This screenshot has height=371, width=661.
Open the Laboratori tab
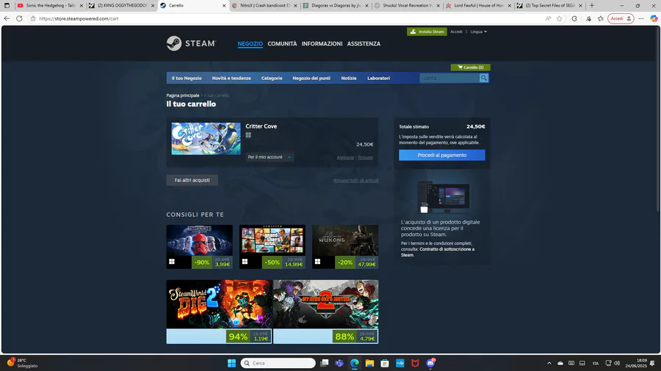(x=378, y=78)
